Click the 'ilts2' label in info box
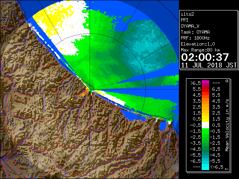The height and width of the screenshot is (179, 239). (x=187, y=14)
